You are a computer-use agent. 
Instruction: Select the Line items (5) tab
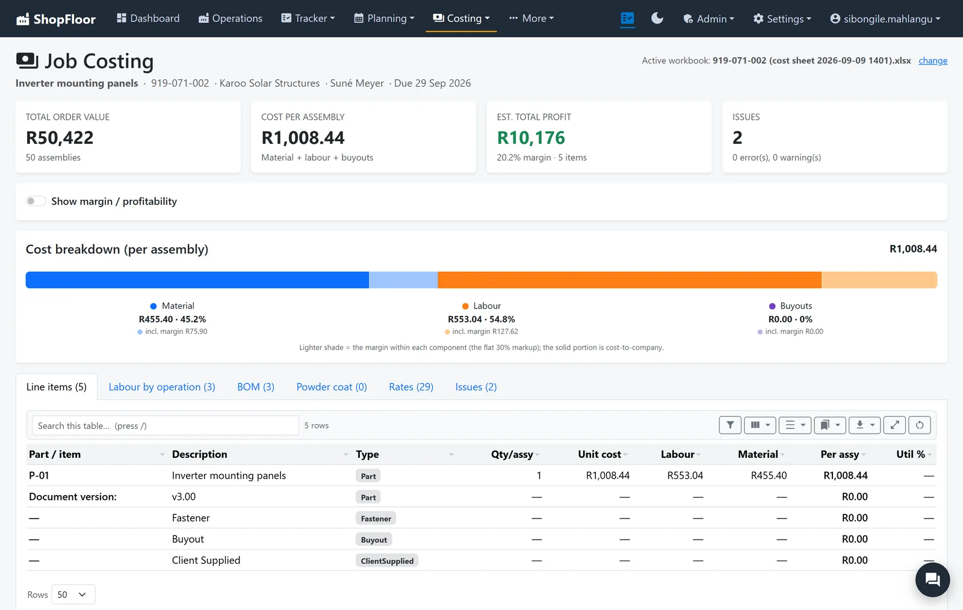pyautogui.click(x=57, y=387)
